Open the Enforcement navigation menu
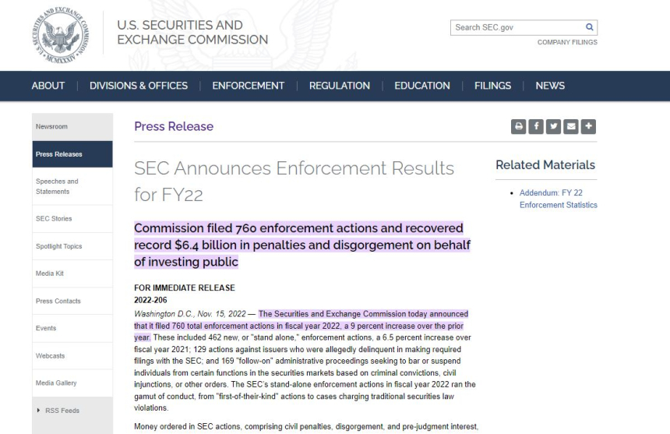Viewport: 670px width, 434px height. point(248,86)
